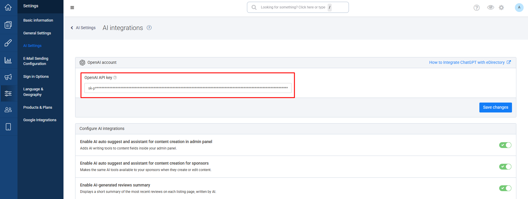Focus the OpenAI API key field
This screenshot has width=528, height=199.
188,88
